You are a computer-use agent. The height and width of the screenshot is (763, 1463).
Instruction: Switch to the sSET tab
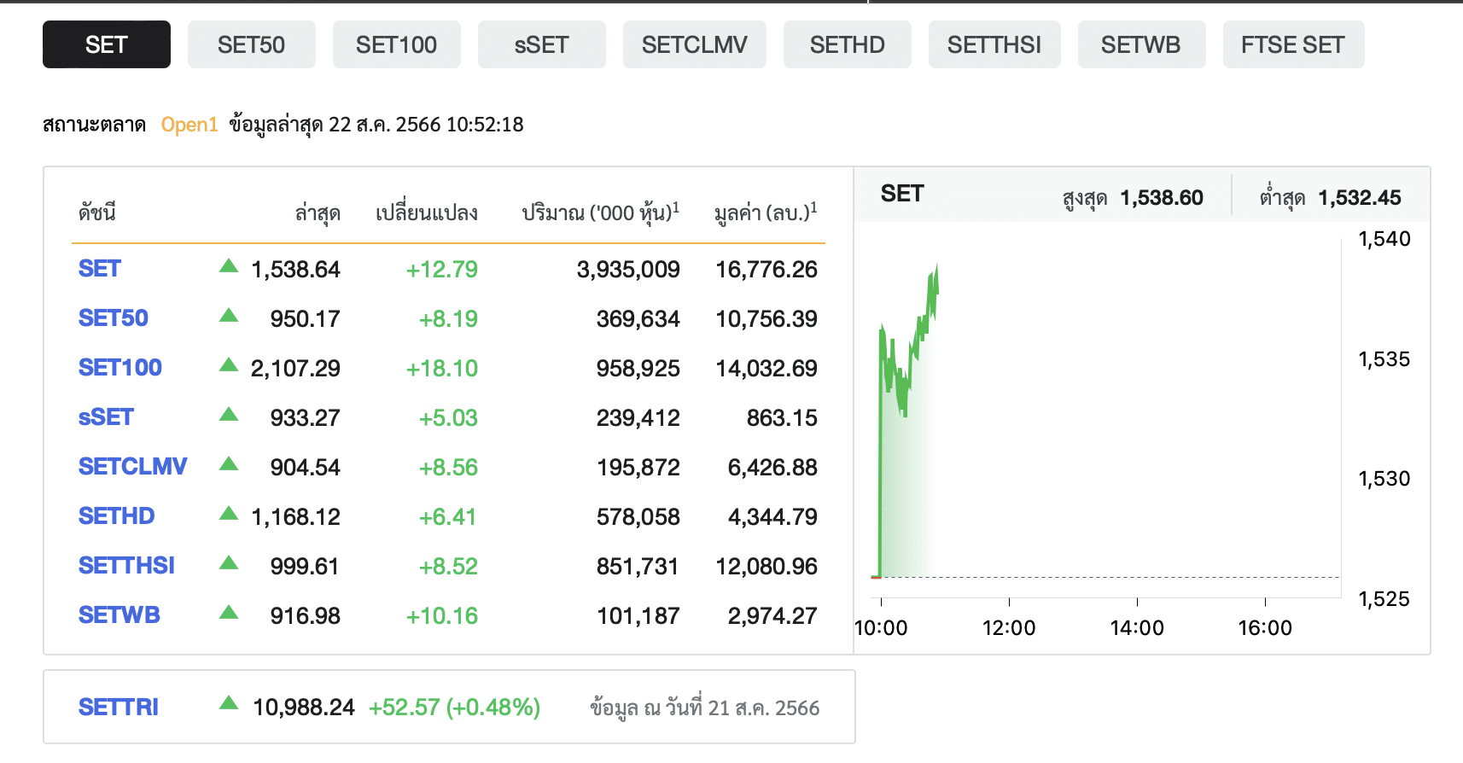pos(542,44)
